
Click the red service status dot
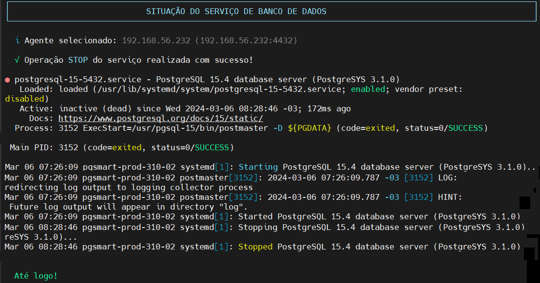coord(7,80)
